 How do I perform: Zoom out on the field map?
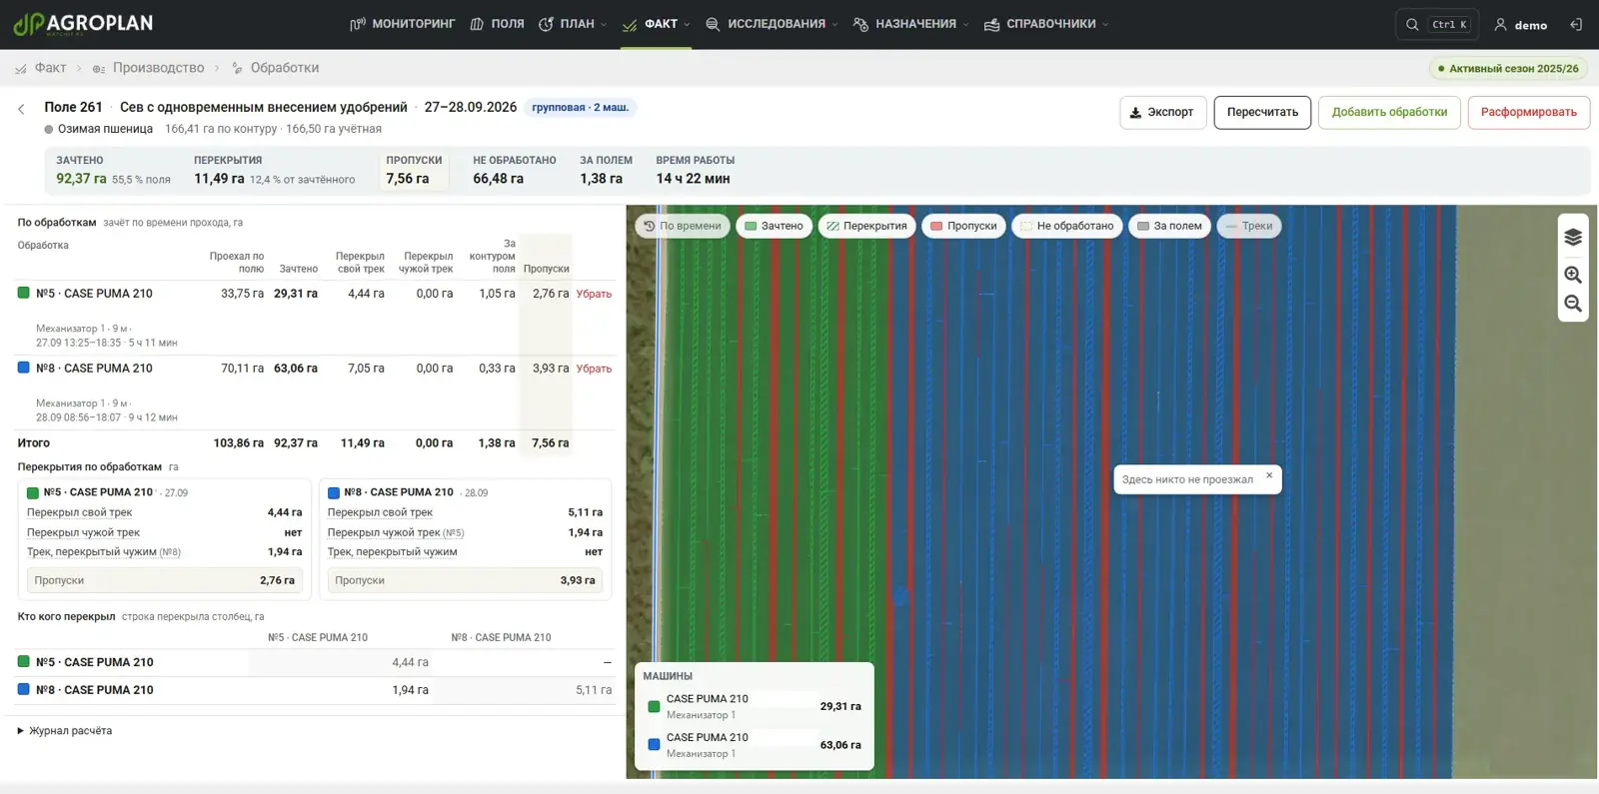1573,304
